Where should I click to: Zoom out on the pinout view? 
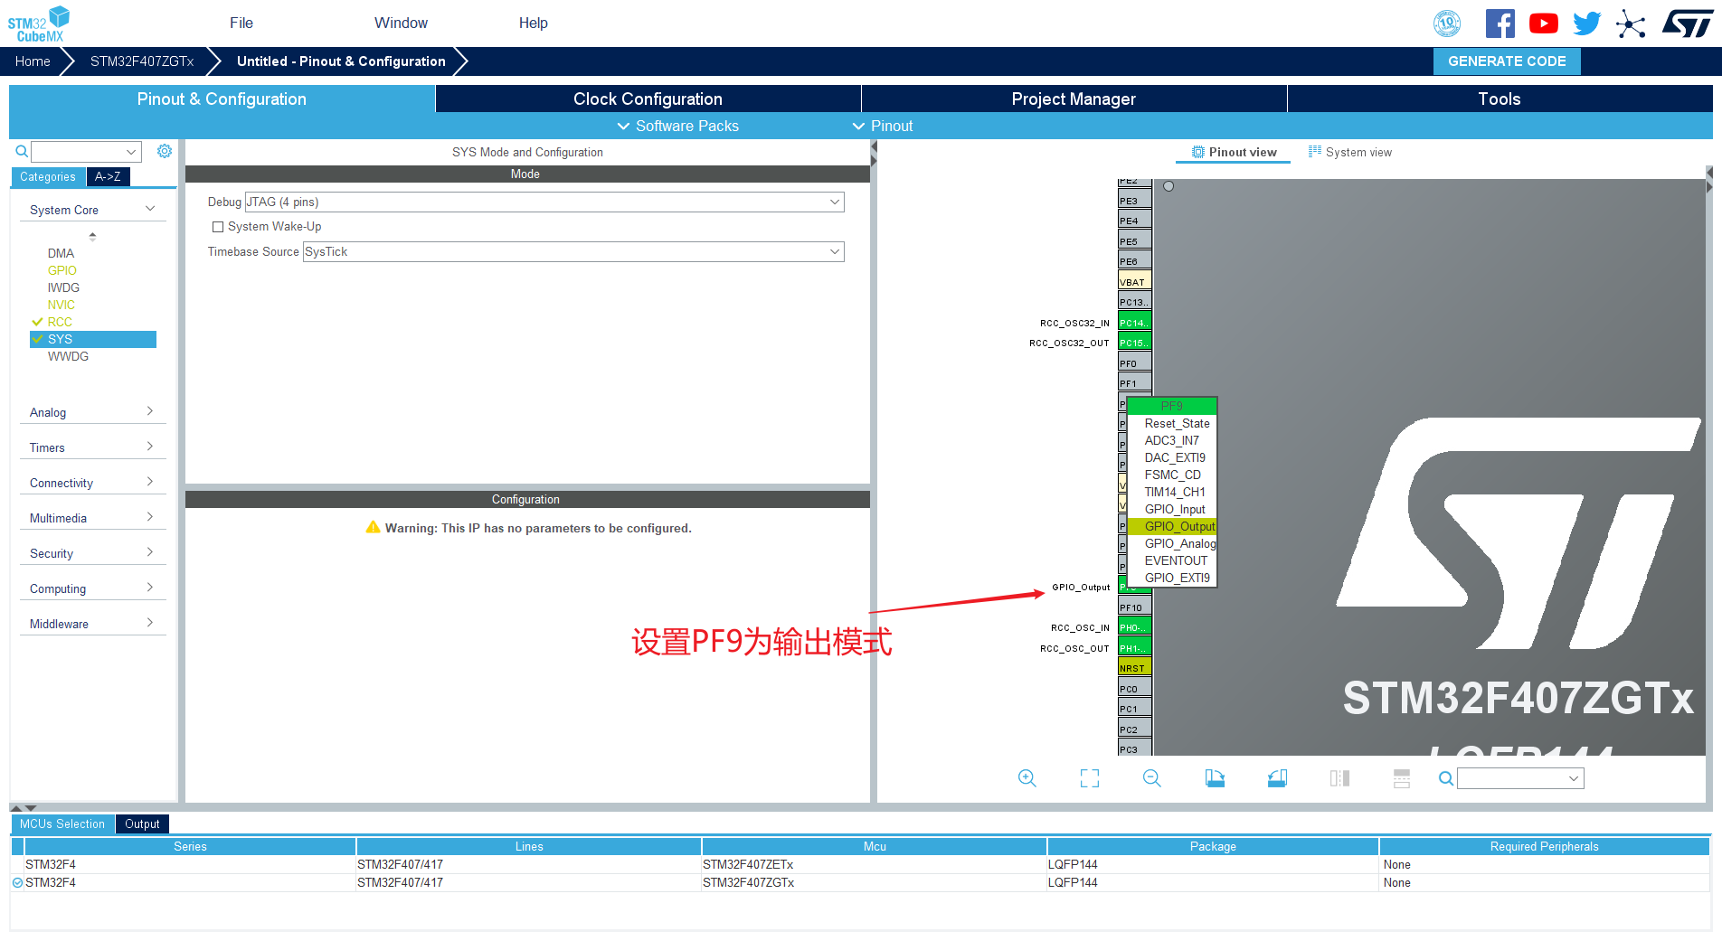click(1152, 778)
